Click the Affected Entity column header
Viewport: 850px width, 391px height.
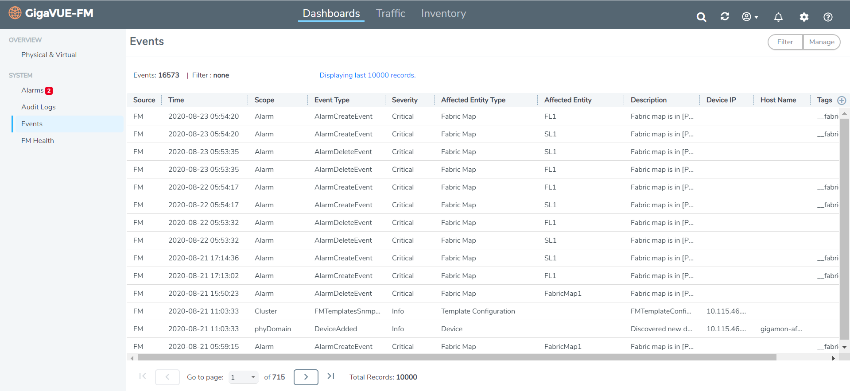[x=568, y=100]
